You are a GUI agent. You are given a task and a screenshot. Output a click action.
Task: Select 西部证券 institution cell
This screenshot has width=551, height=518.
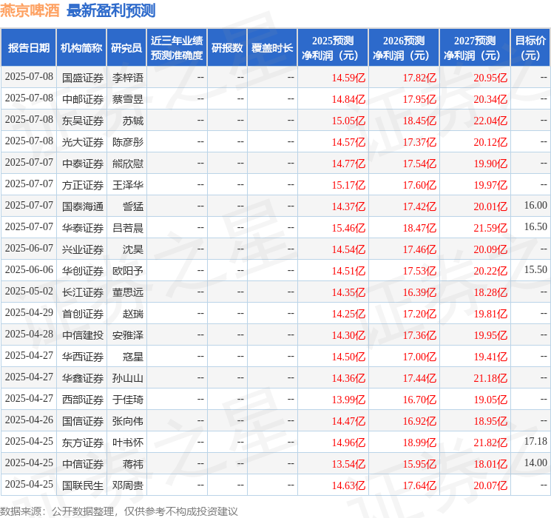click(x=83, y=400)
